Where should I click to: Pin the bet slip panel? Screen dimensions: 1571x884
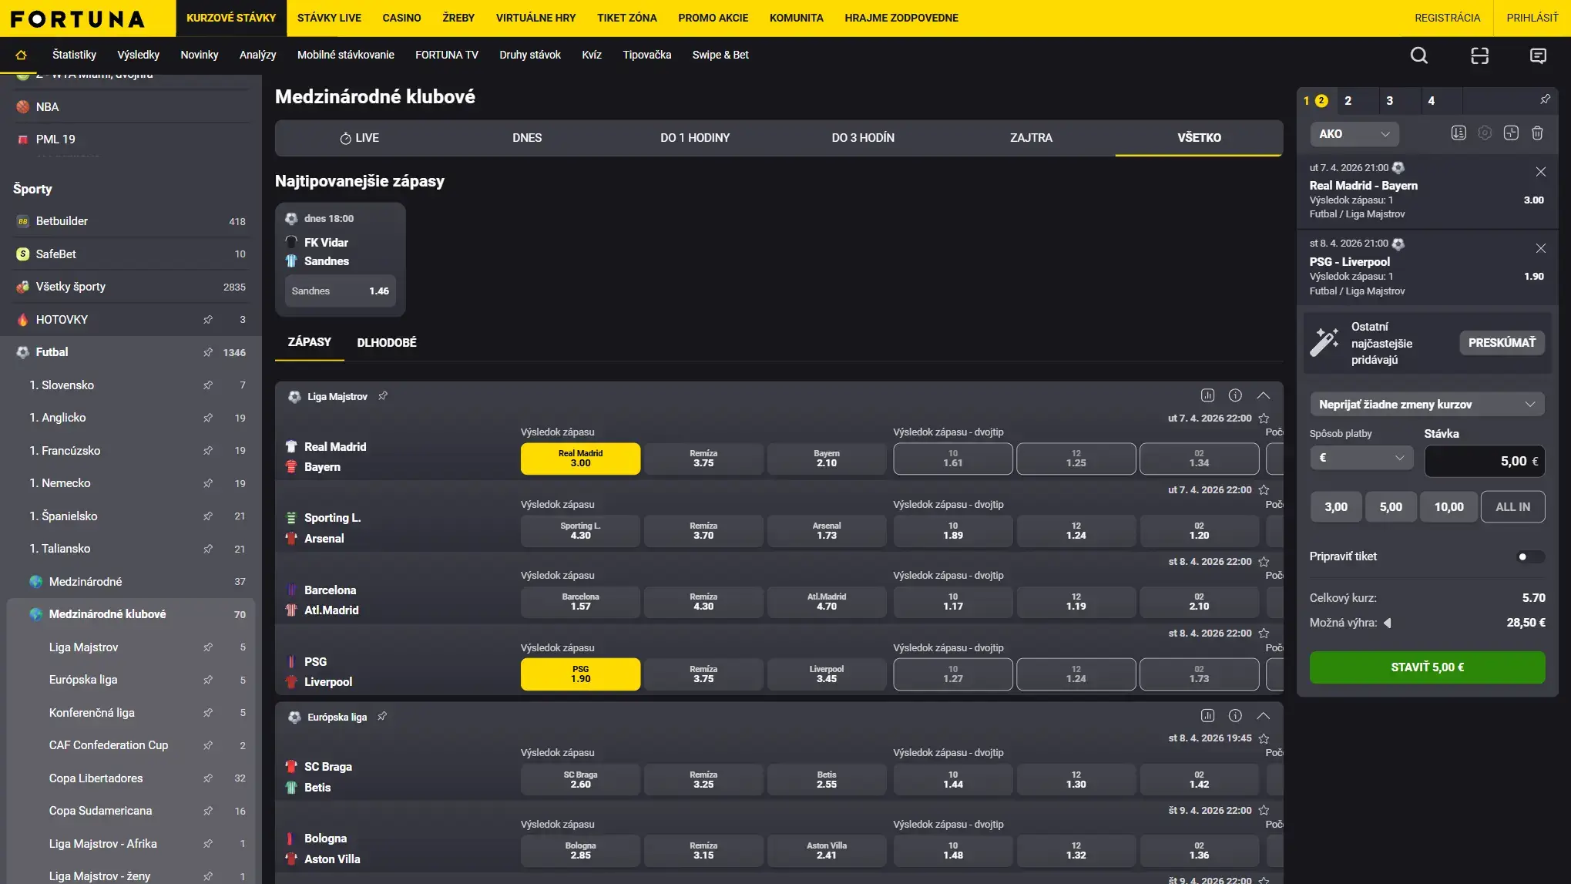pos(1545,99)
